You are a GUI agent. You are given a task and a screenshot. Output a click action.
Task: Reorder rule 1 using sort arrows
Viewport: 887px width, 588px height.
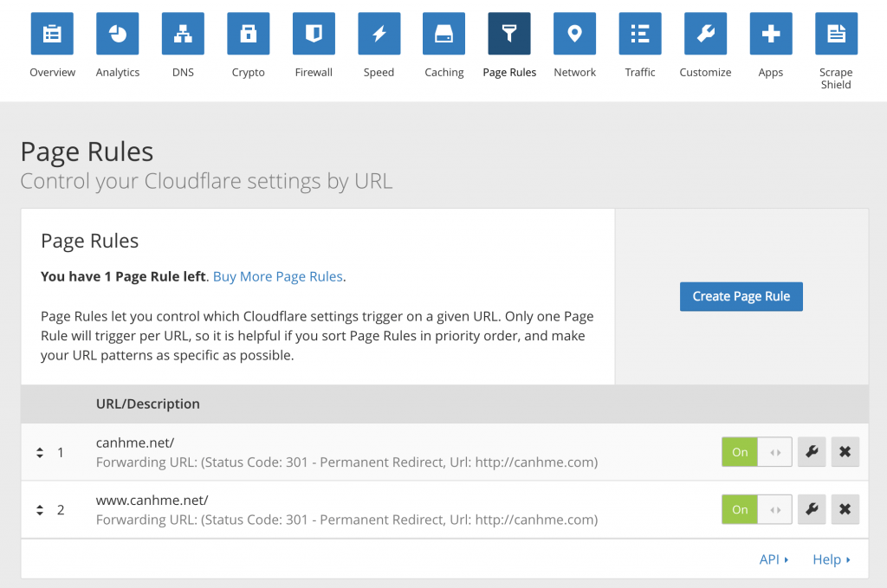point(40,452)
